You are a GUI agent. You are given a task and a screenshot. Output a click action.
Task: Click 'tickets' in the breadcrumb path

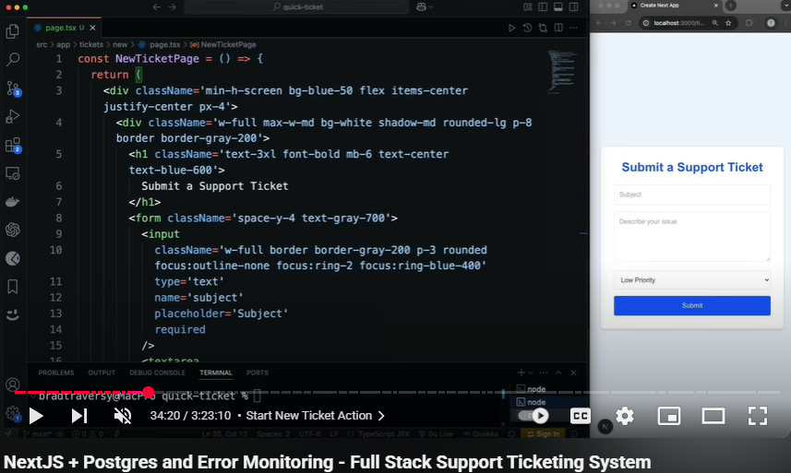coord(91,44)
